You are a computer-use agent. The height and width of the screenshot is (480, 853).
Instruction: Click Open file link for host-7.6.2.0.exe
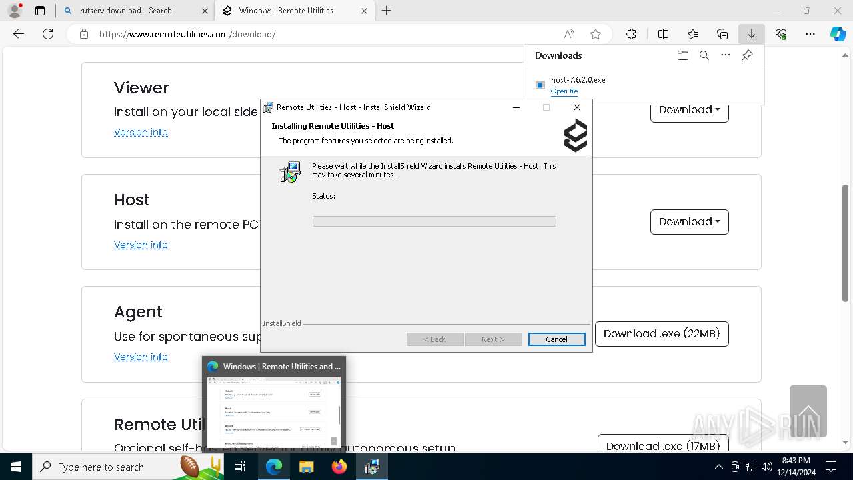(564, 91)
